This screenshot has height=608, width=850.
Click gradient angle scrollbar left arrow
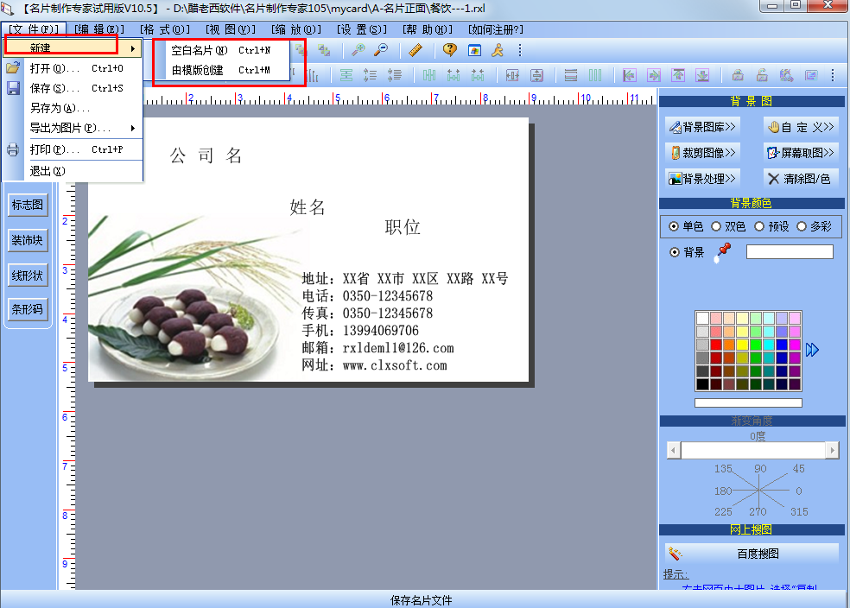coord(674,450)
